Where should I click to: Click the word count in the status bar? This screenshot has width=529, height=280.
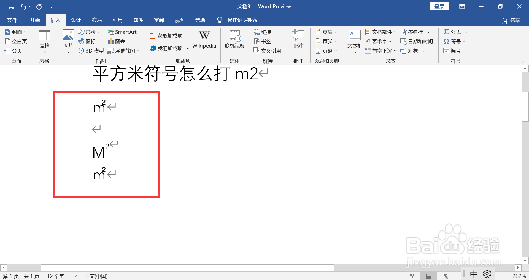(55, 276)
